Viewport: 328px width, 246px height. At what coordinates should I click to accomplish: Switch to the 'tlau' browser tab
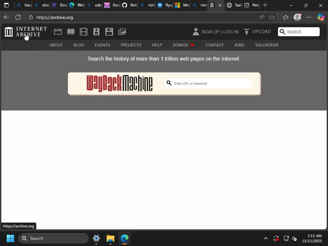pyautogui.click(x=24, y=5)
